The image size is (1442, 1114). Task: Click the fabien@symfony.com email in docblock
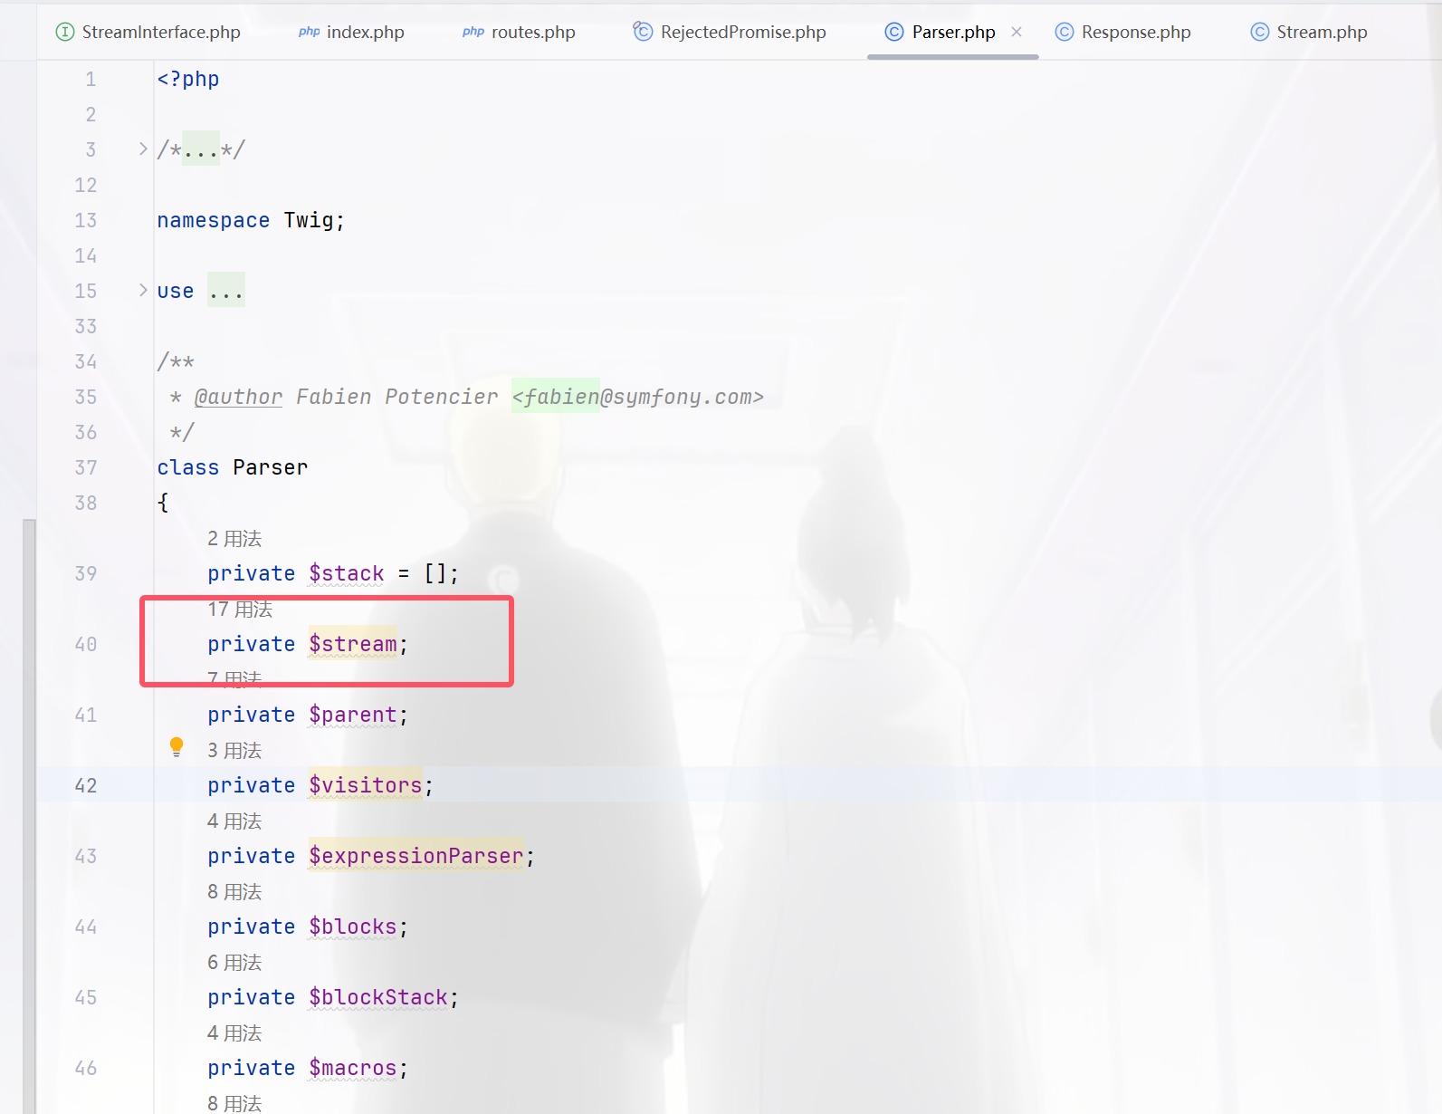638,397
